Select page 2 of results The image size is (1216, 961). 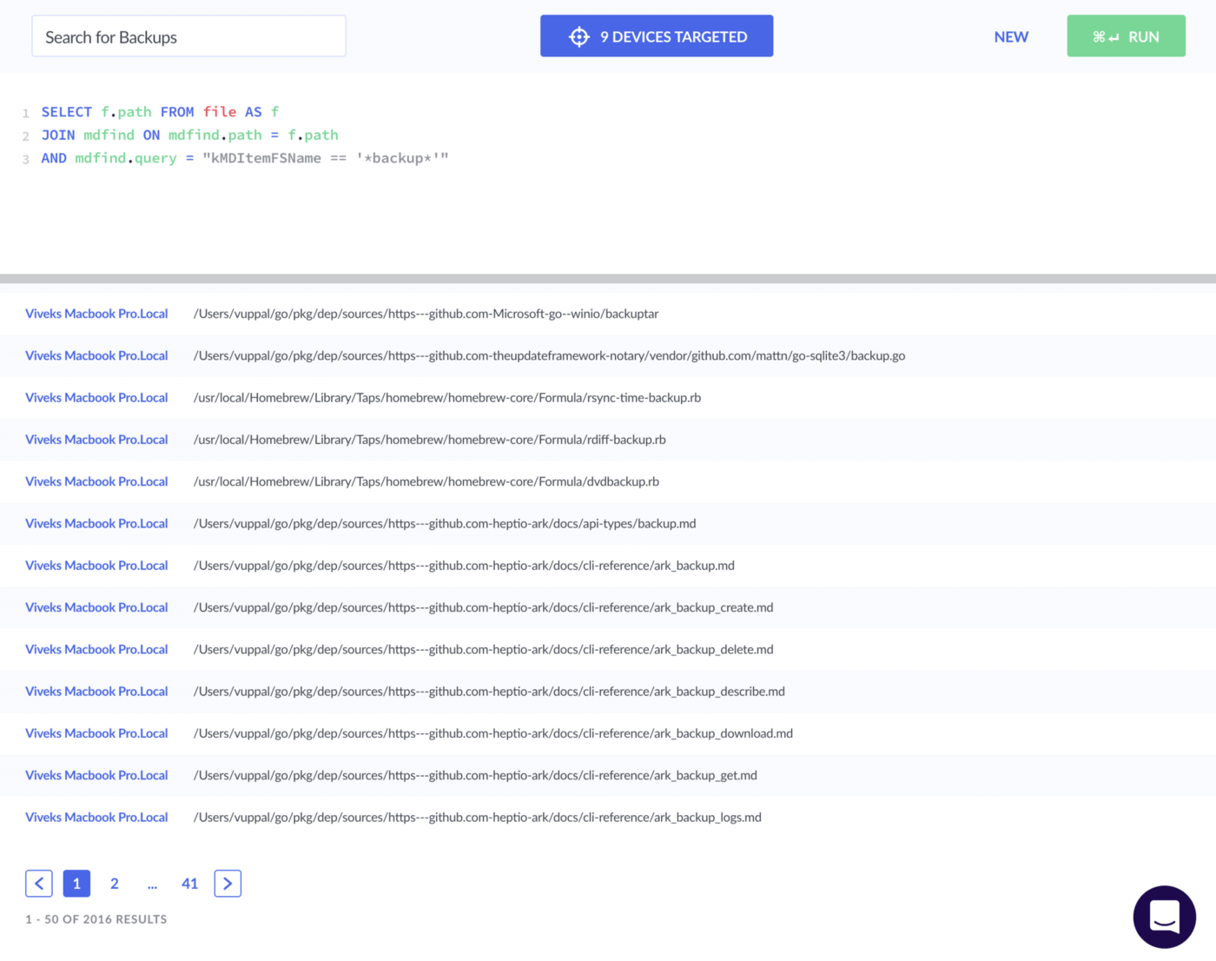[x=114, y=883]
